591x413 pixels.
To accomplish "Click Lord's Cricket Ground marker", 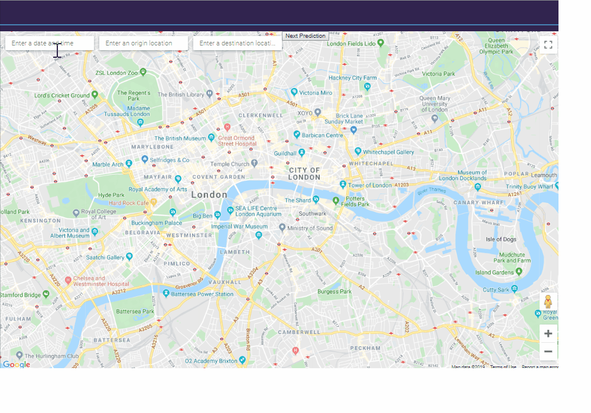I will click(95, 94).
